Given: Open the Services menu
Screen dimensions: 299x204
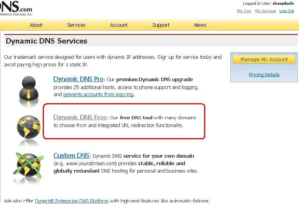Looking at the screenshot, I should coord(76,25).
